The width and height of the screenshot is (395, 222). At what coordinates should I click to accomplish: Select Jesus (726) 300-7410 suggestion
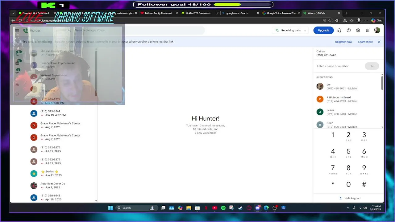coord(348,112)
